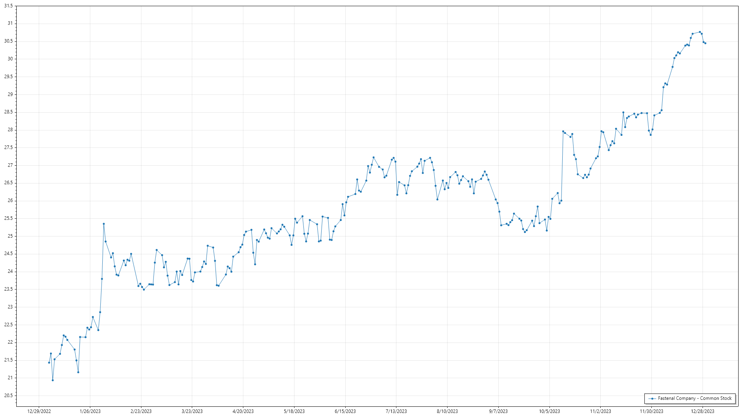The width and height of the screenshot is (744, 418).
Task: Select the 12/28/2023 x-axis date label
Action: (x=702, y=411)
